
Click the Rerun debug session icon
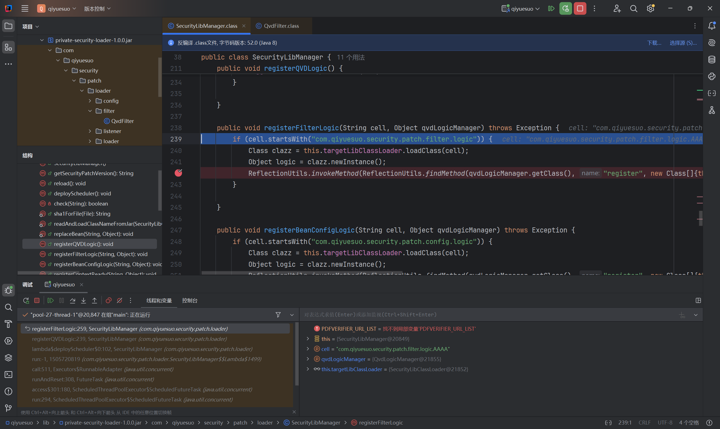point(26,300)
